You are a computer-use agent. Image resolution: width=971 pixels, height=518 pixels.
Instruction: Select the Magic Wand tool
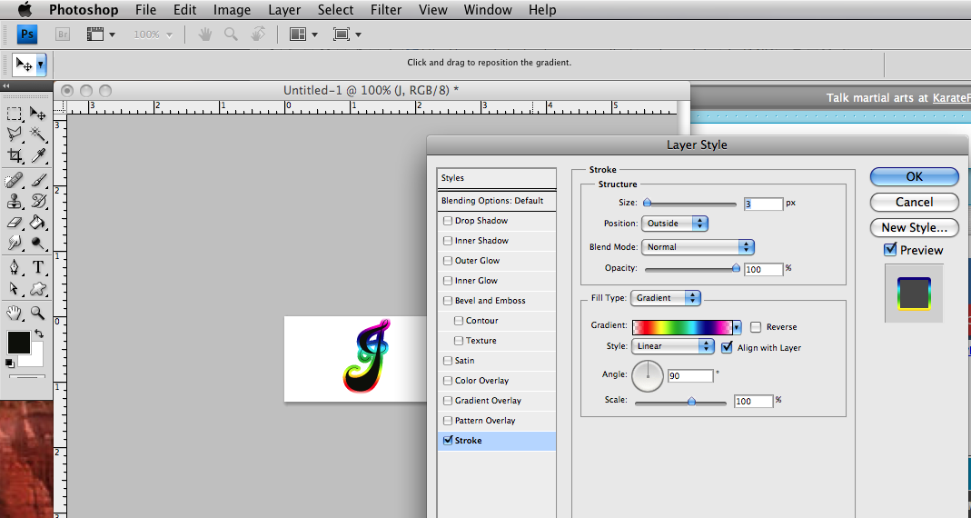[38, 134]
